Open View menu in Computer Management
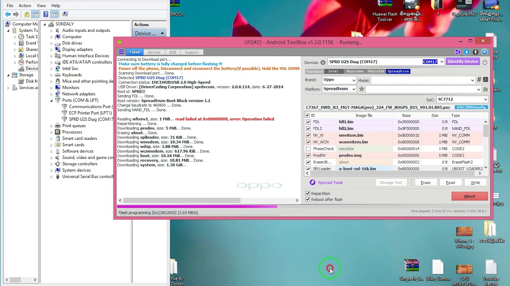 41,6
